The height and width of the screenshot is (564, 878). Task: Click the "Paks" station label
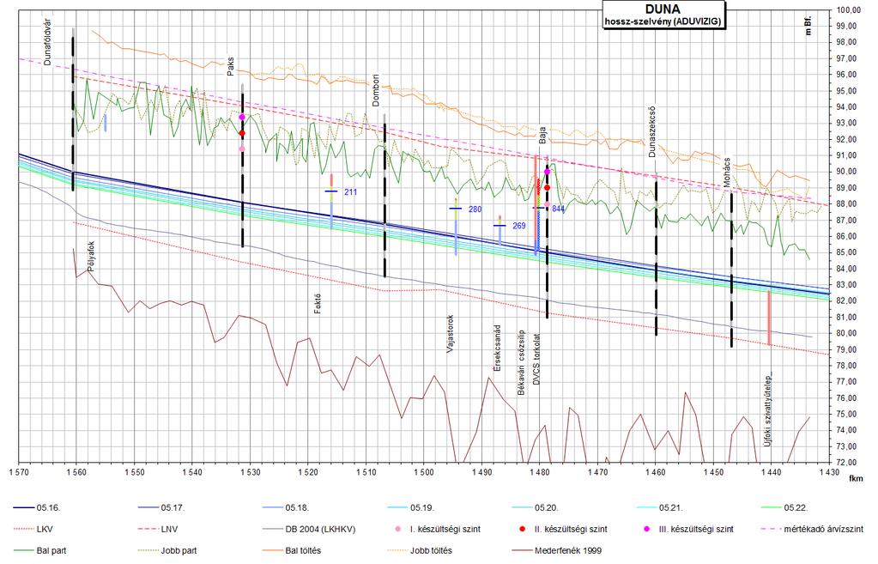231,66
